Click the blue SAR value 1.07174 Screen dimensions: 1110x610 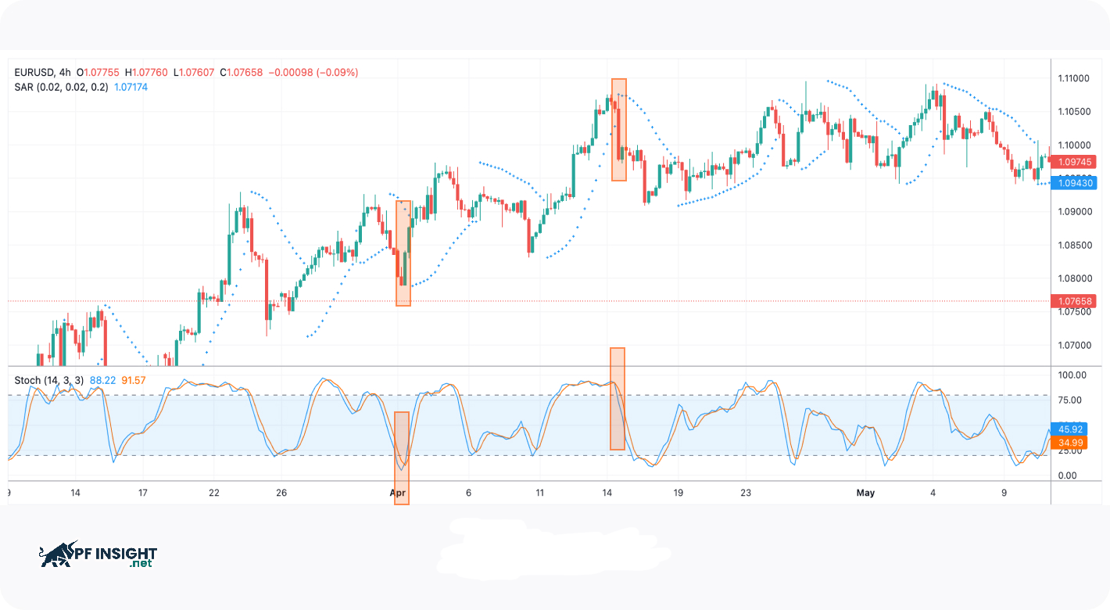click(131, 88)
